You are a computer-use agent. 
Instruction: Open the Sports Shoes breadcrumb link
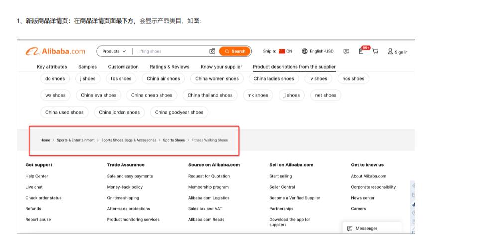[x=174, y=140]
